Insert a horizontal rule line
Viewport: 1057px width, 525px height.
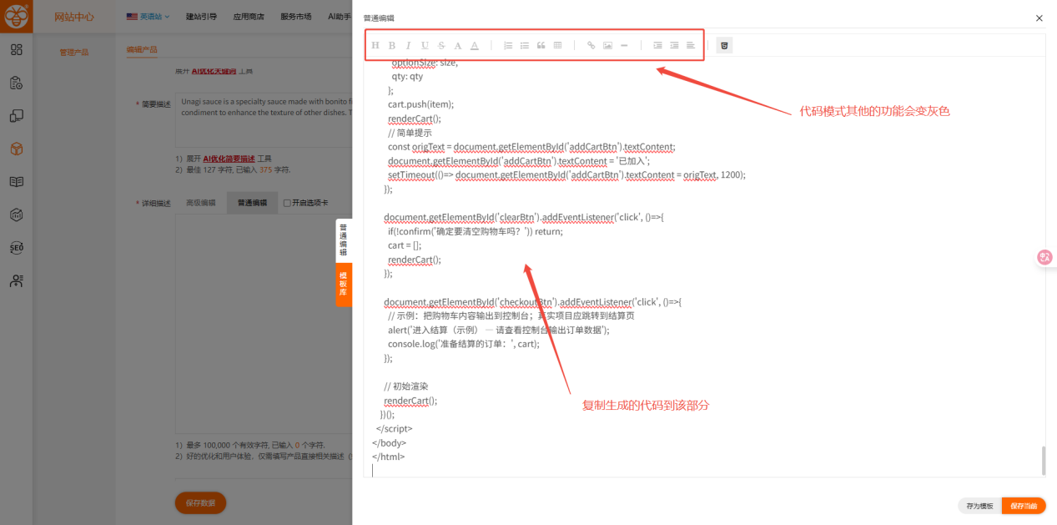tap(624, 45)
